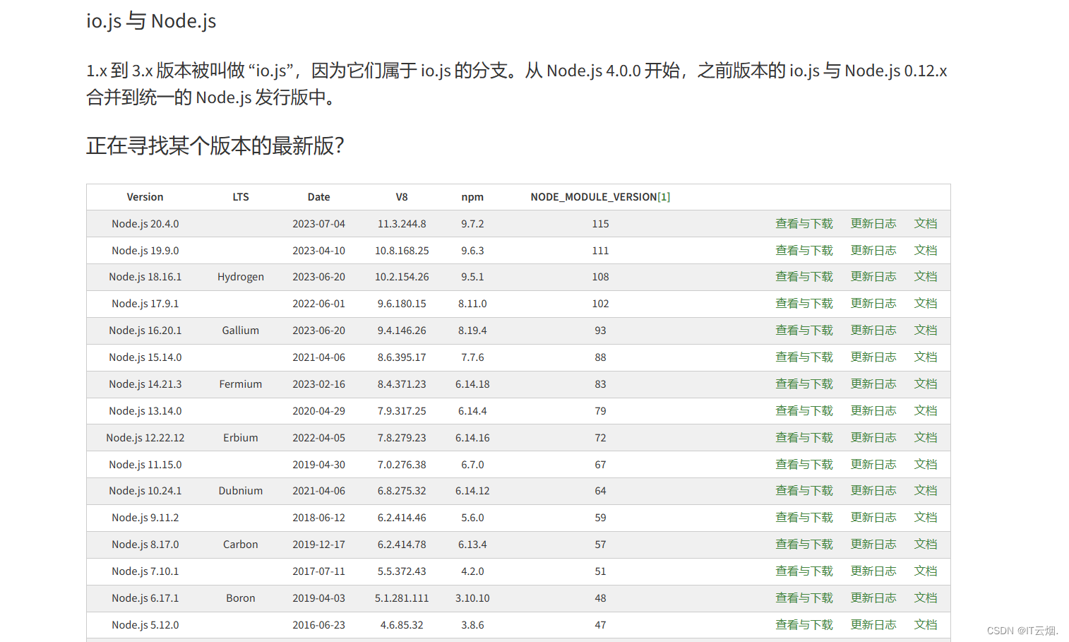
Task: Open 查看与下载 link for Node.js 18.16.1
Action: pos(804,277)
